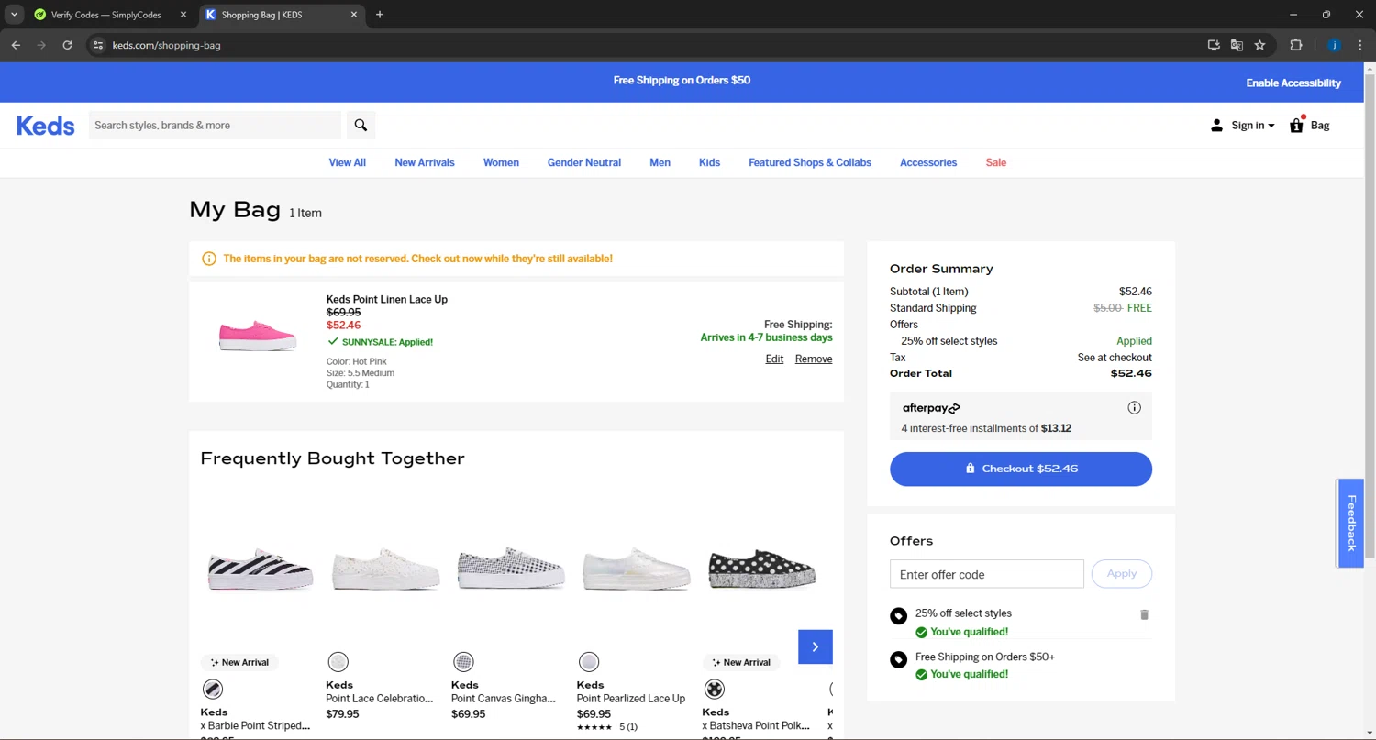This screenshot has height=740, width=1376.
Task: Open x Batsheva Point Polka shoe image
Action: tap(761, 568)
